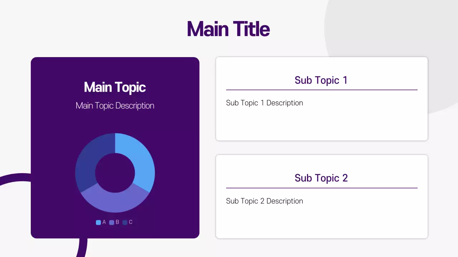458x257 pixels.
Task: Click the Main Title heading text
Action: (228, 29)
